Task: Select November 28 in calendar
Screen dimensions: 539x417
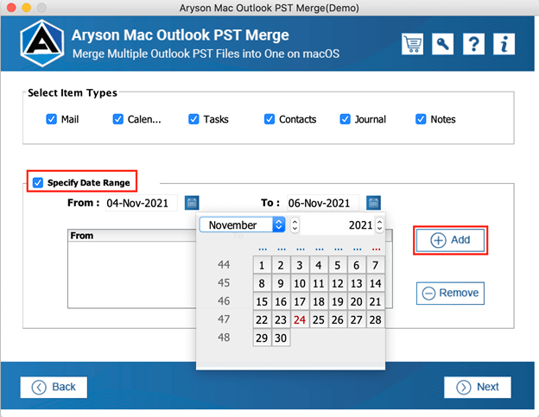Action: pyautogui.click(x=376, y=319)
